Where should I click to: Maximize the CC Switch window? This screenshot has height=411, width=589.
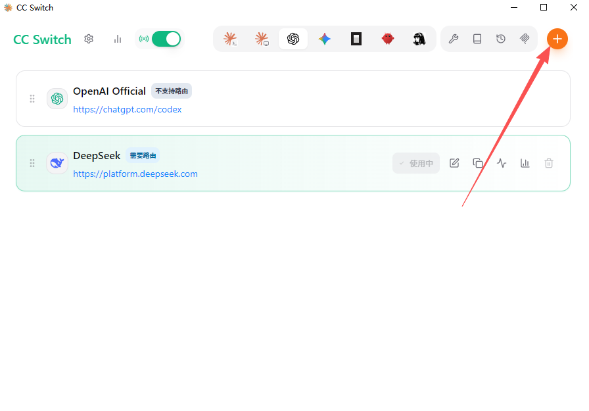pyautogui.click(x=544, y=7)
